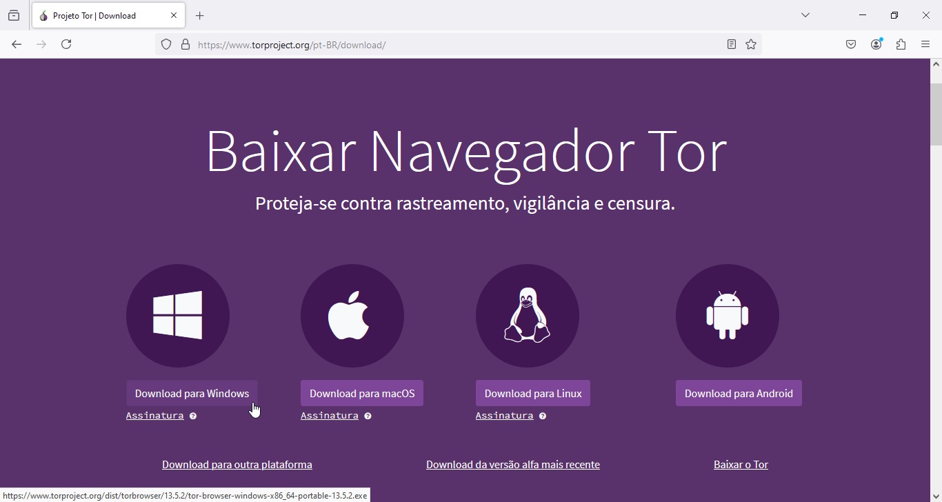Screen dimensions: 942x502
Task: Click help icon next to Linux Assinatura
Action: coord(543,416)
